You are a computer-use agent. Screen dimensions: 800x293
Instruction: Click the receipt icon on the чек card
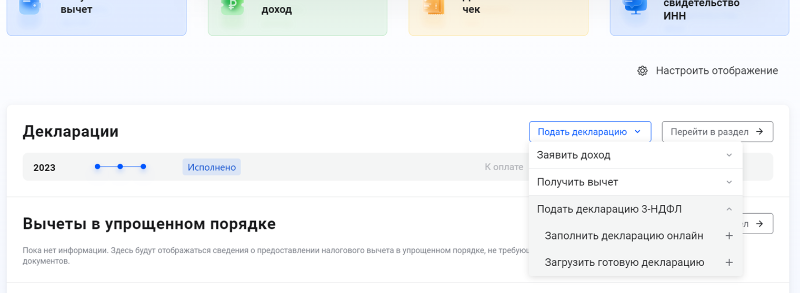[433, 6]
